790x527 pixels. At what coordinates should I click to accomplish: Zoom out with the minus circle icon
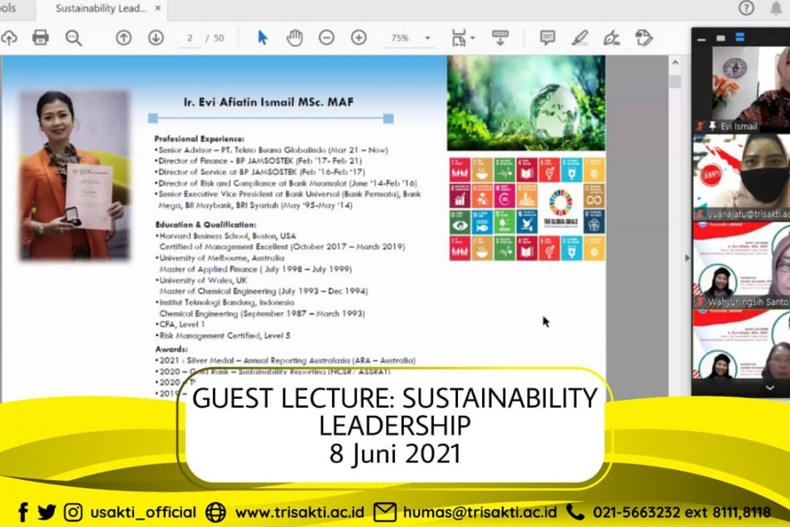point(326,38)
